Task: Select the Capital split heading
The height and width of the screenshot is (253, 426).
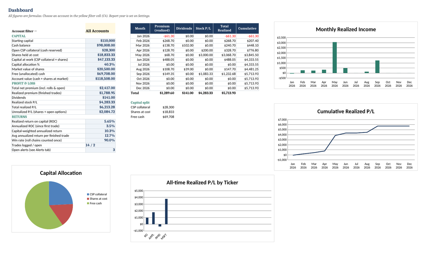Action: click(x=140, y=102)
